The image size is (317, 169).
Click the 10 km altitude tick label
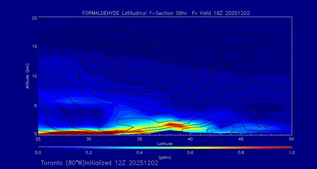pyautogui.click(x=34, y=76)
